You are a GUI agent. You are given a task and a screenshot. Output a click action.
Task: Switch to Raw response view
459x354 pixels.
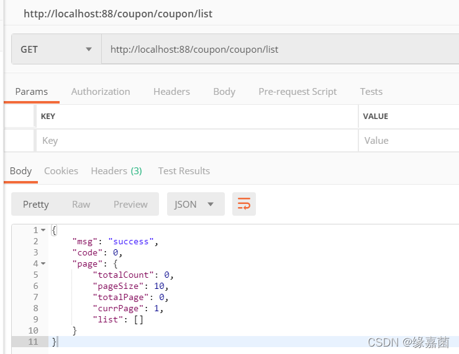pos(81,204)
